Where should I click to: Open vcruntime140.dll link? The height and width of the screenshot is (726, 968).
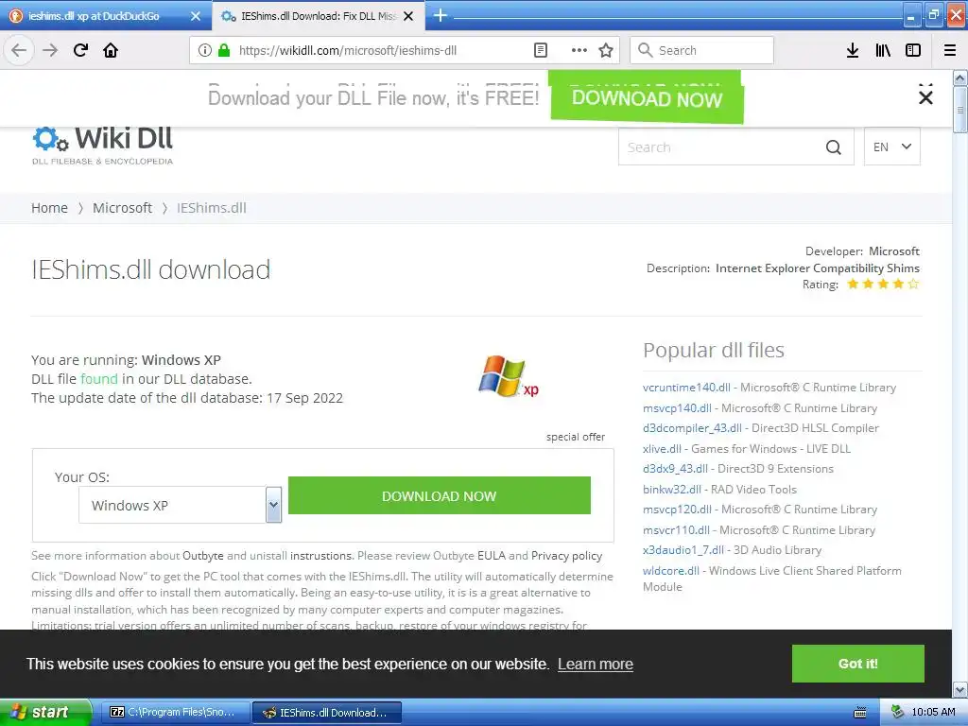(x=686, y=388)
